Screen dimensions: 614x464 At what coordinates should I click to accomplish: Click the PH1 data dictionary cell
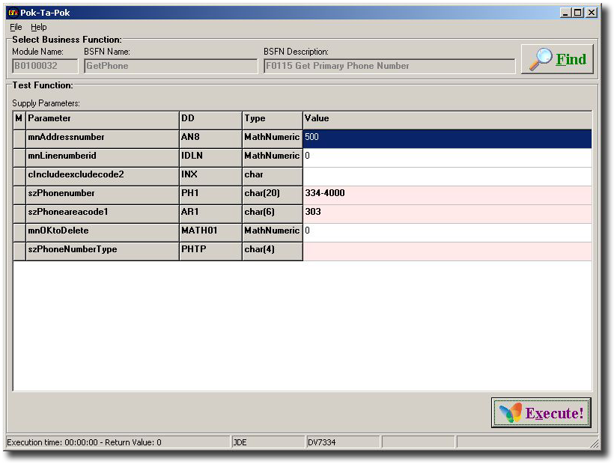pyautogui.click(x=210, y=195)
